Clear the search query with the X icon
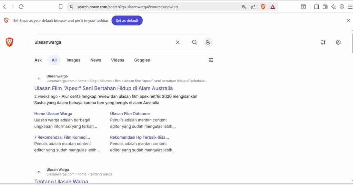Image resolution: width=353 pixels, height=185 pixels. pyautogui.click(x=178, y=42)
